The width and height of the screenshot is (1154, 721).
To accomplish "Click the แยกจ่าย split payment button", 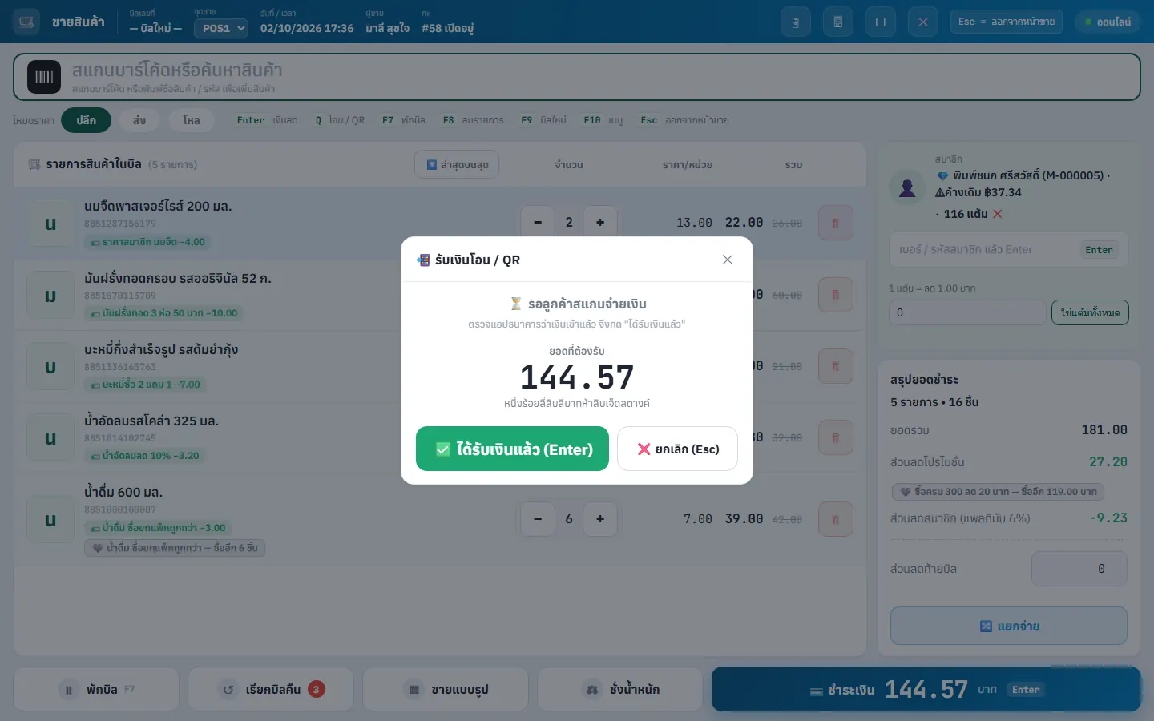I will pos(1009,626).
